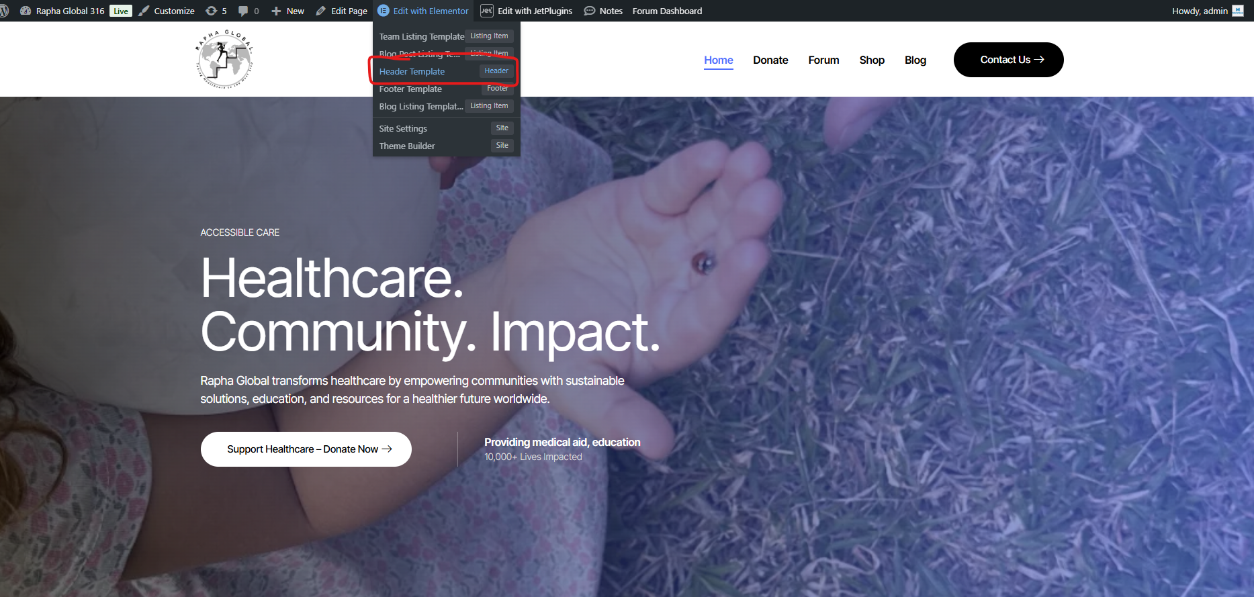Click the Contact Us button

pos(1008,60)
